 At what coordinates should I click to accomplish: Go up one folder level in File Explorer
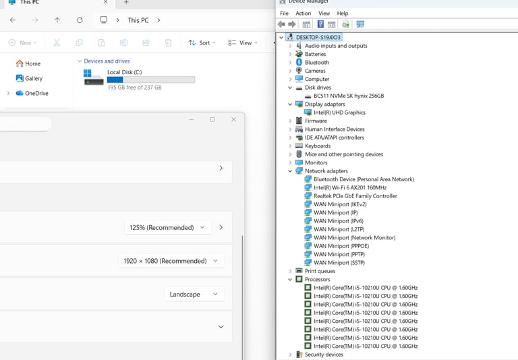point(57,20)
